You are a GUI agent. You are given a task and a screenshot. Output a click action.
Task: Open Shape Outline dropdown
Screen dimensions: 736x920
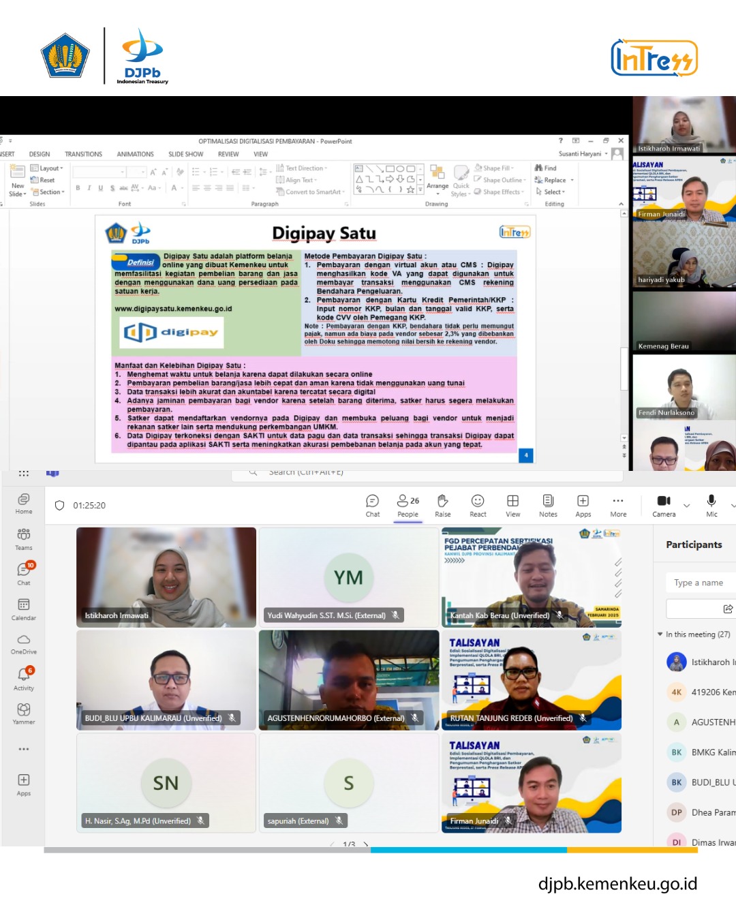[x=500, y=180]
